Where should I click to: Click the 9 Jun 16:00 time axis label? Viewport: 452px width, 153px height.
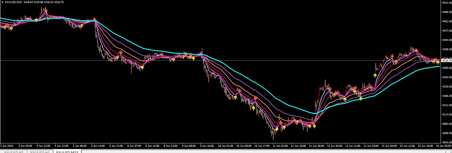(x=207, y=146)
